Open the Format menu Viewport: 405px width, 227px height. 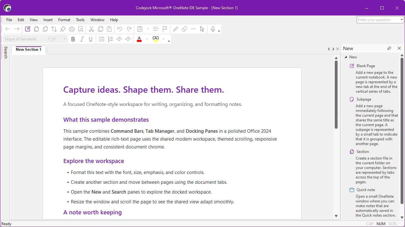(64, 20)
